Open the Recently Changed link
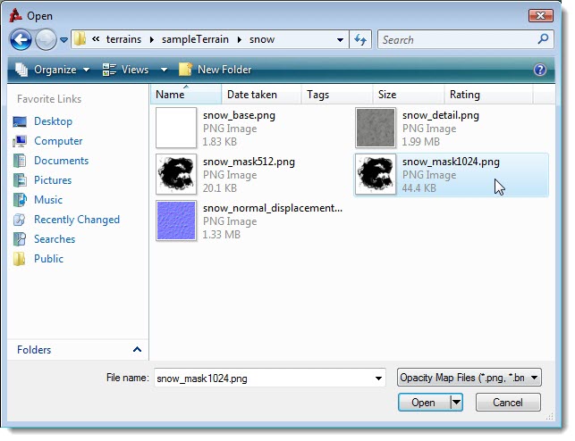575x441 pixels. (77, 220)
